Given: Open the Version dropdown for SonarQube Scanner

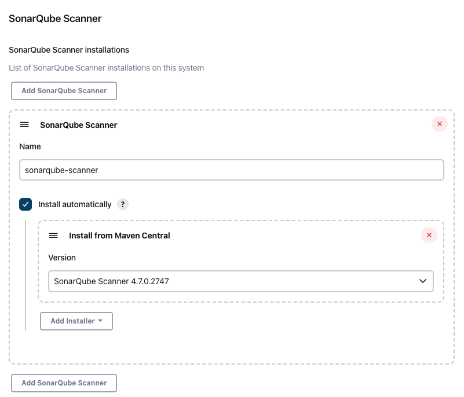Looking at the screenshot, I should pyautogui.click(x=241, y=281).
